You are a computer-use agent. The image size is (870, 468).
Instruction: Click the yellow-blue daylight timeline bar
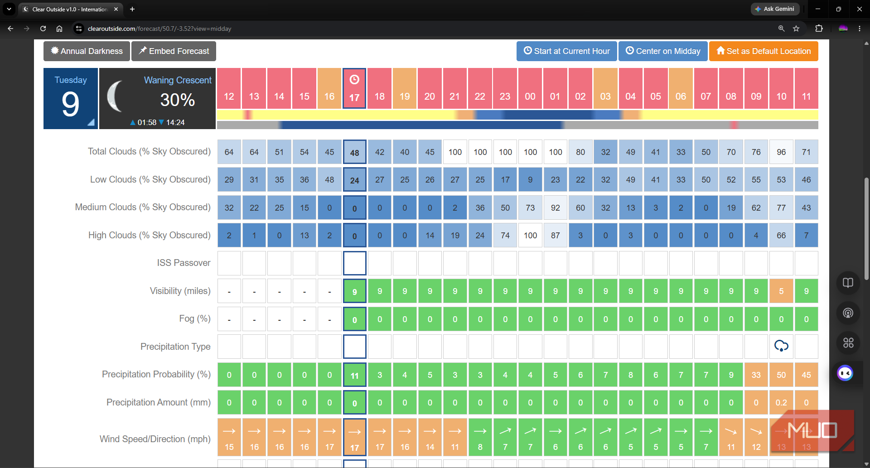517,115
